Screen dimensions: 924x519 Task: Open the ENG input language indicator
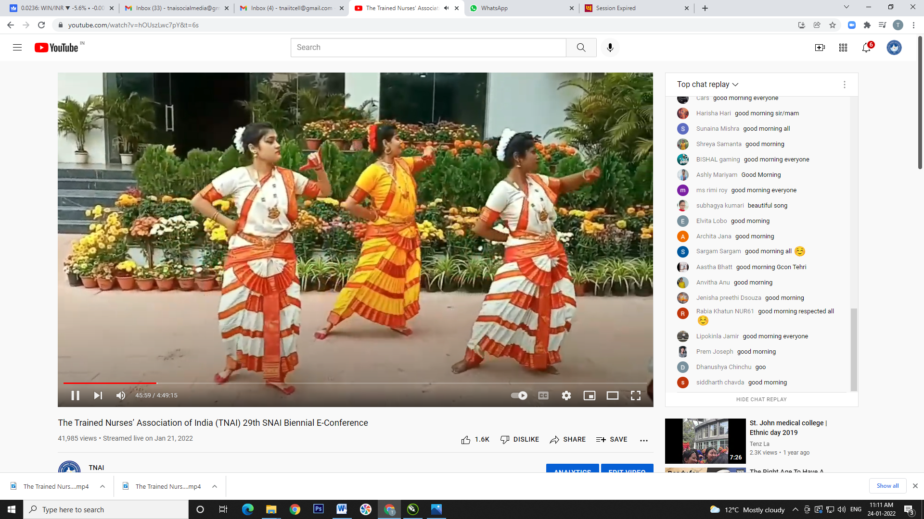coord(856,509)
